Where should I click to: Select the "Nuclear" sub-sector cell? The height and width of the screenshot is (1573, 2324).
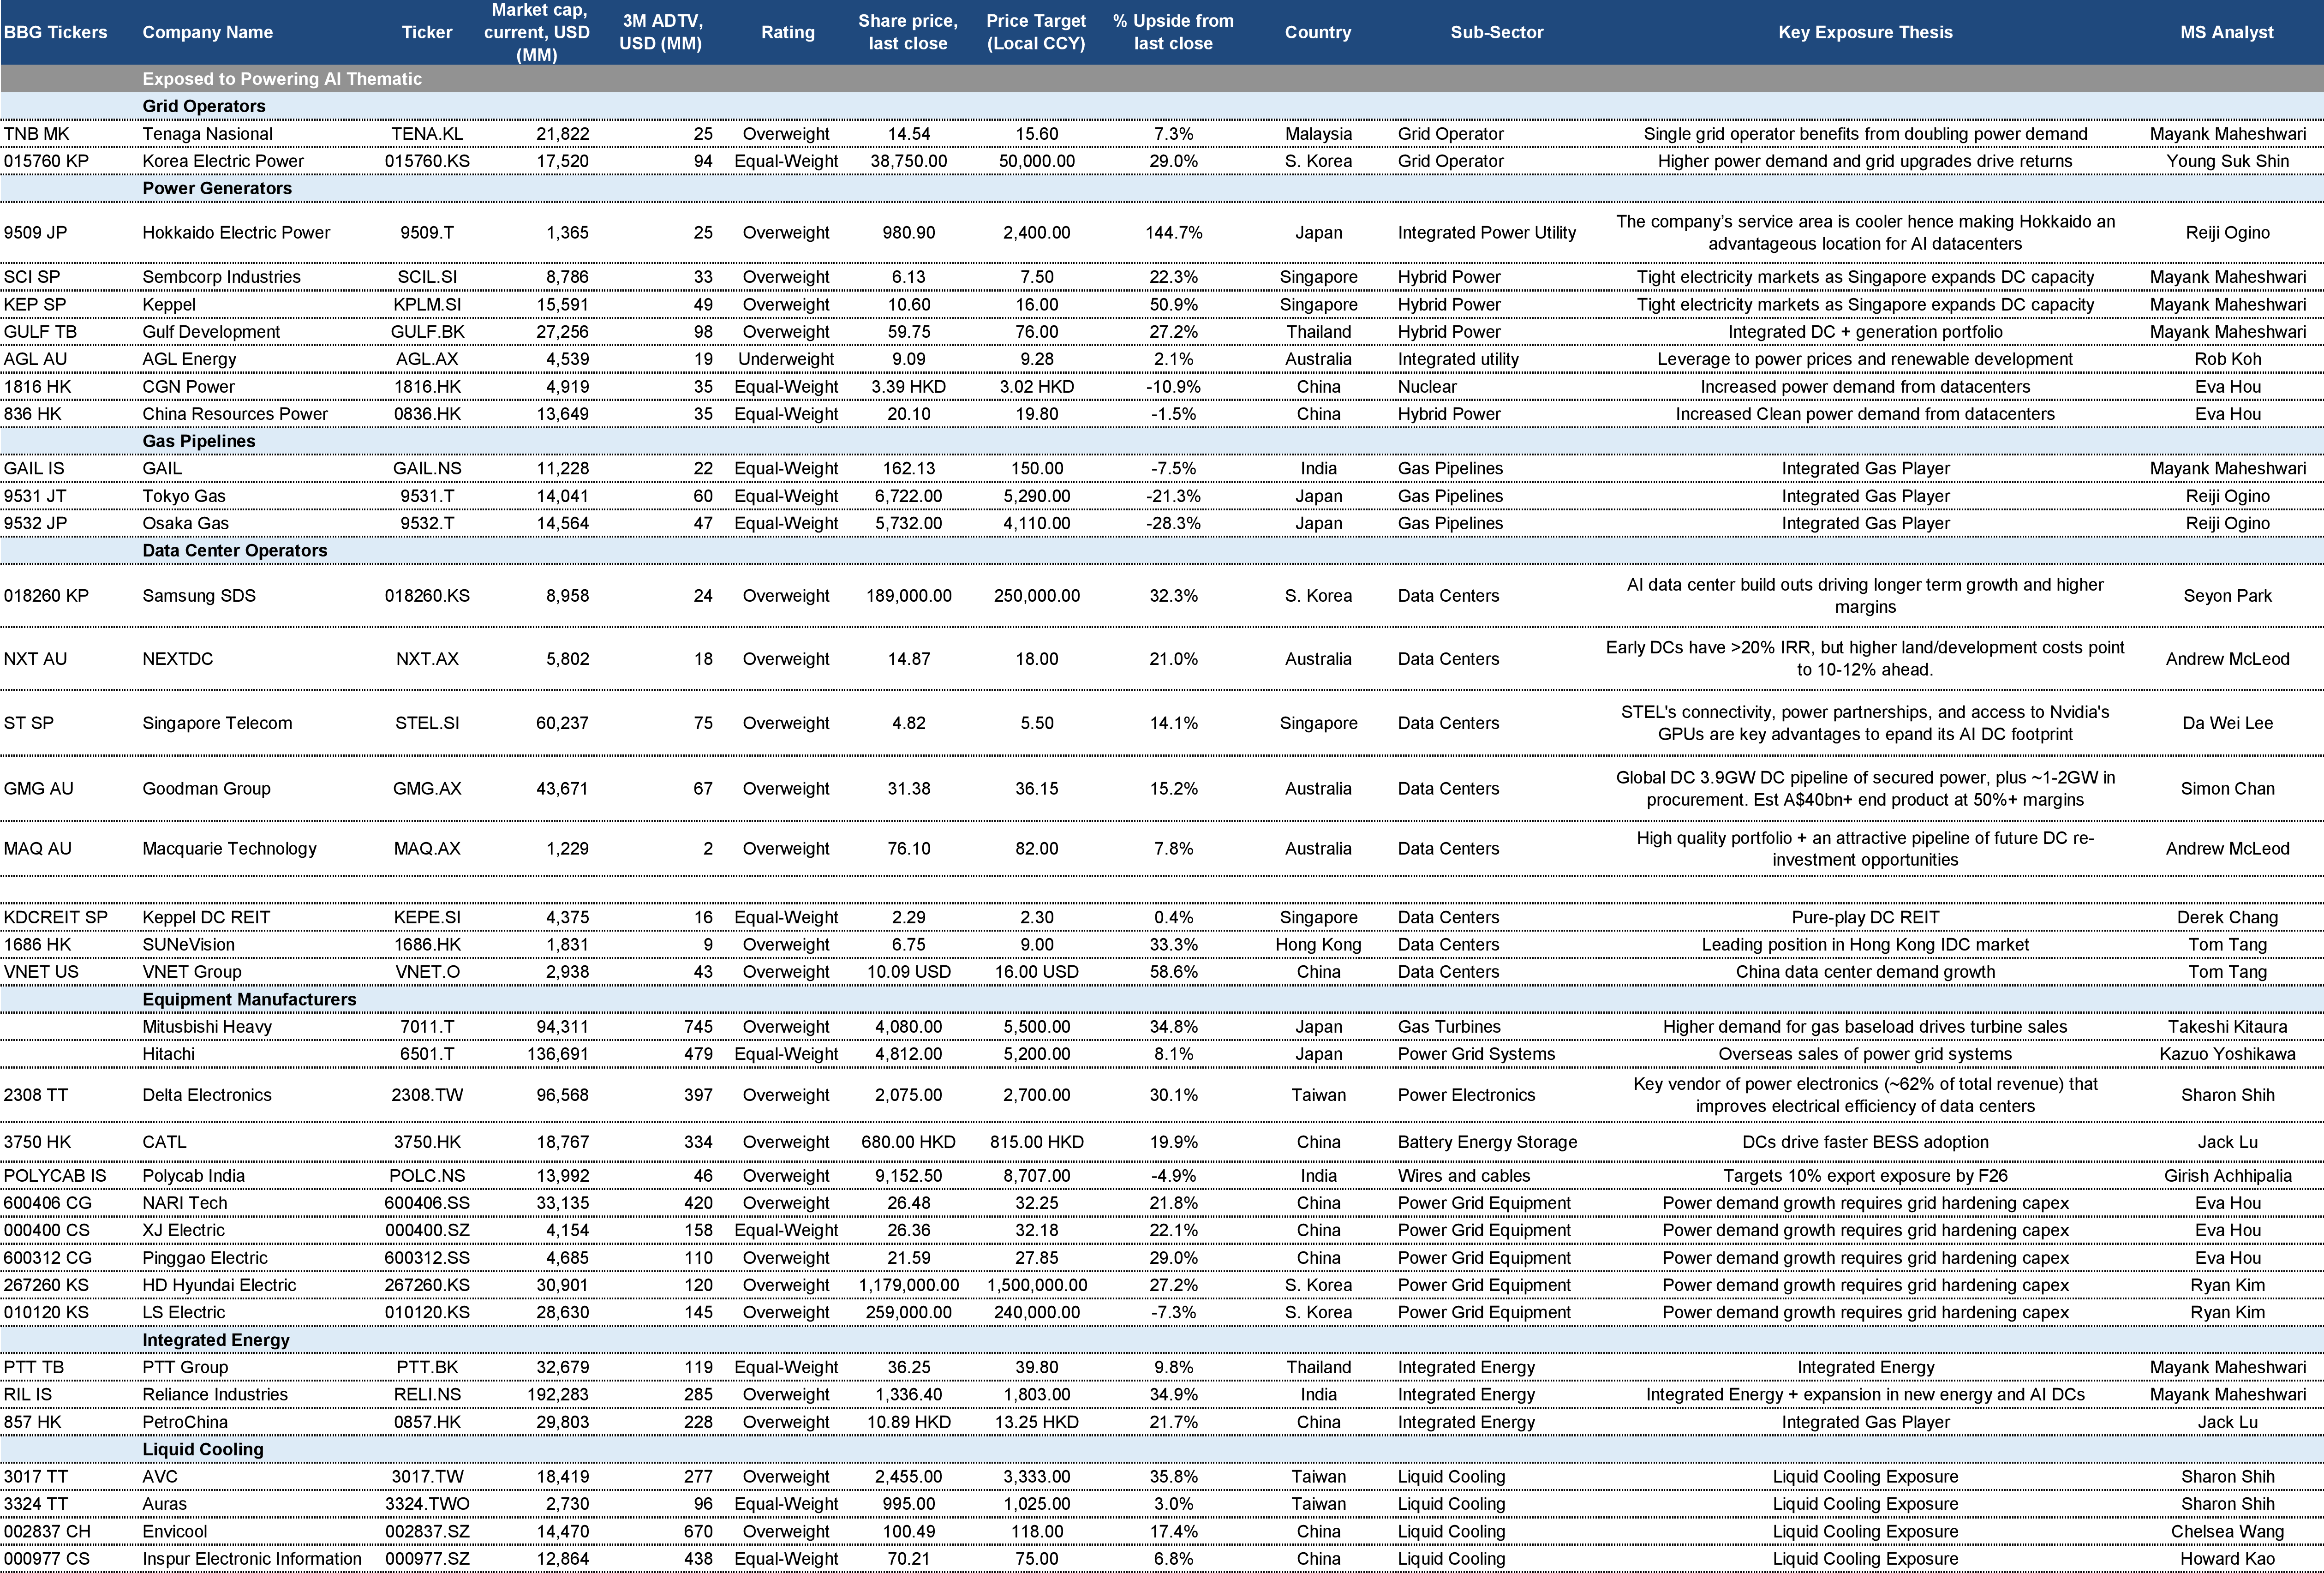(1427, 387)
